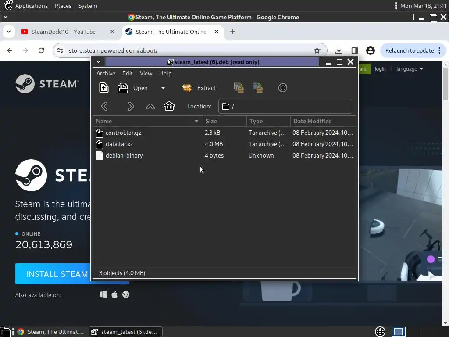Click the login link on the Steam page

coord(380,69)
